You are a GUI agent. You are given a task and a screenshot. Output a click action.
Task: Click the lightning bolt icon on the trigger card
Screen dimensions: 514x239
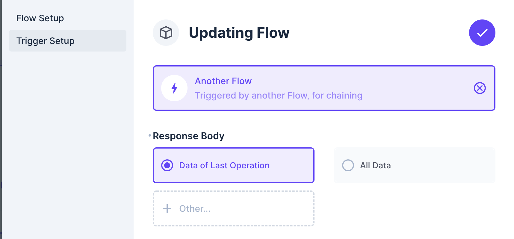174,88
